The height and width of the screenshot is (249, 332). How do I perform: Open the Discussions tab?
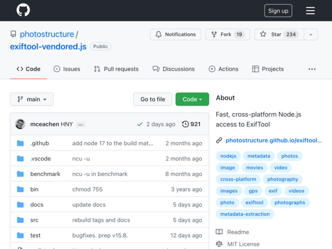173,69
